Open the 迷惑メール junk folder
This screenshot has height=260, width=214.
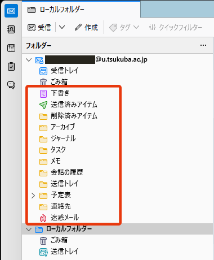point(118,218)
